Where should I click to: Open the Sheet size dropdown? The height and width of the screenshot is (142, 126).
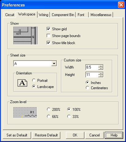pyautogui.click(x=54, y=64)
